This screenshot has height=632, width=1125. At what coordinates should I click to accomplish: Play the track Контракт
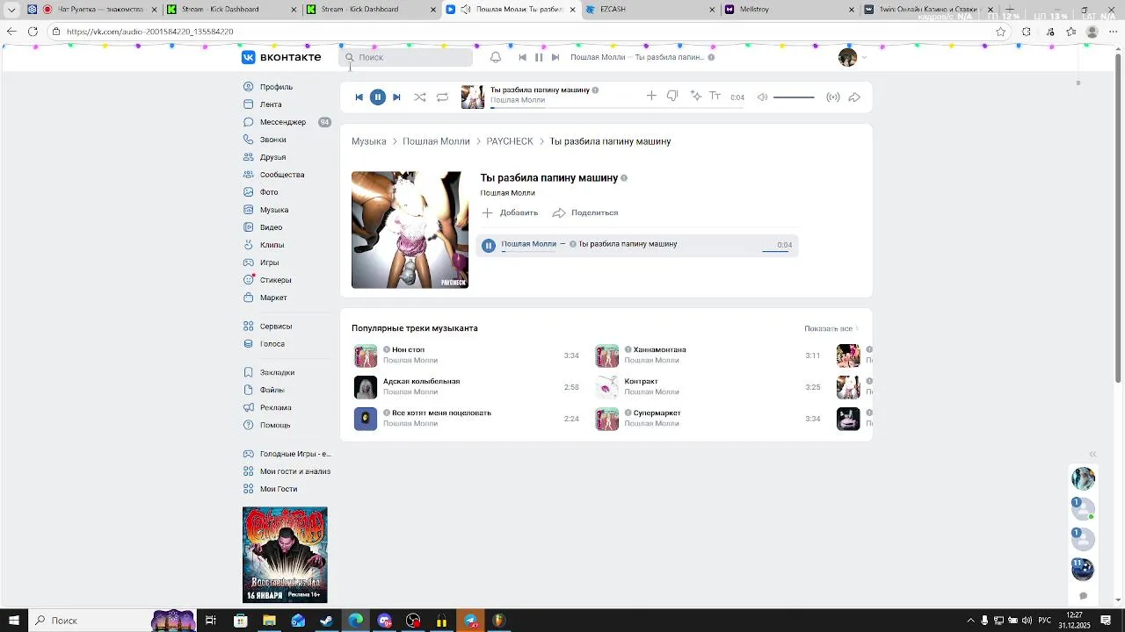607,387
